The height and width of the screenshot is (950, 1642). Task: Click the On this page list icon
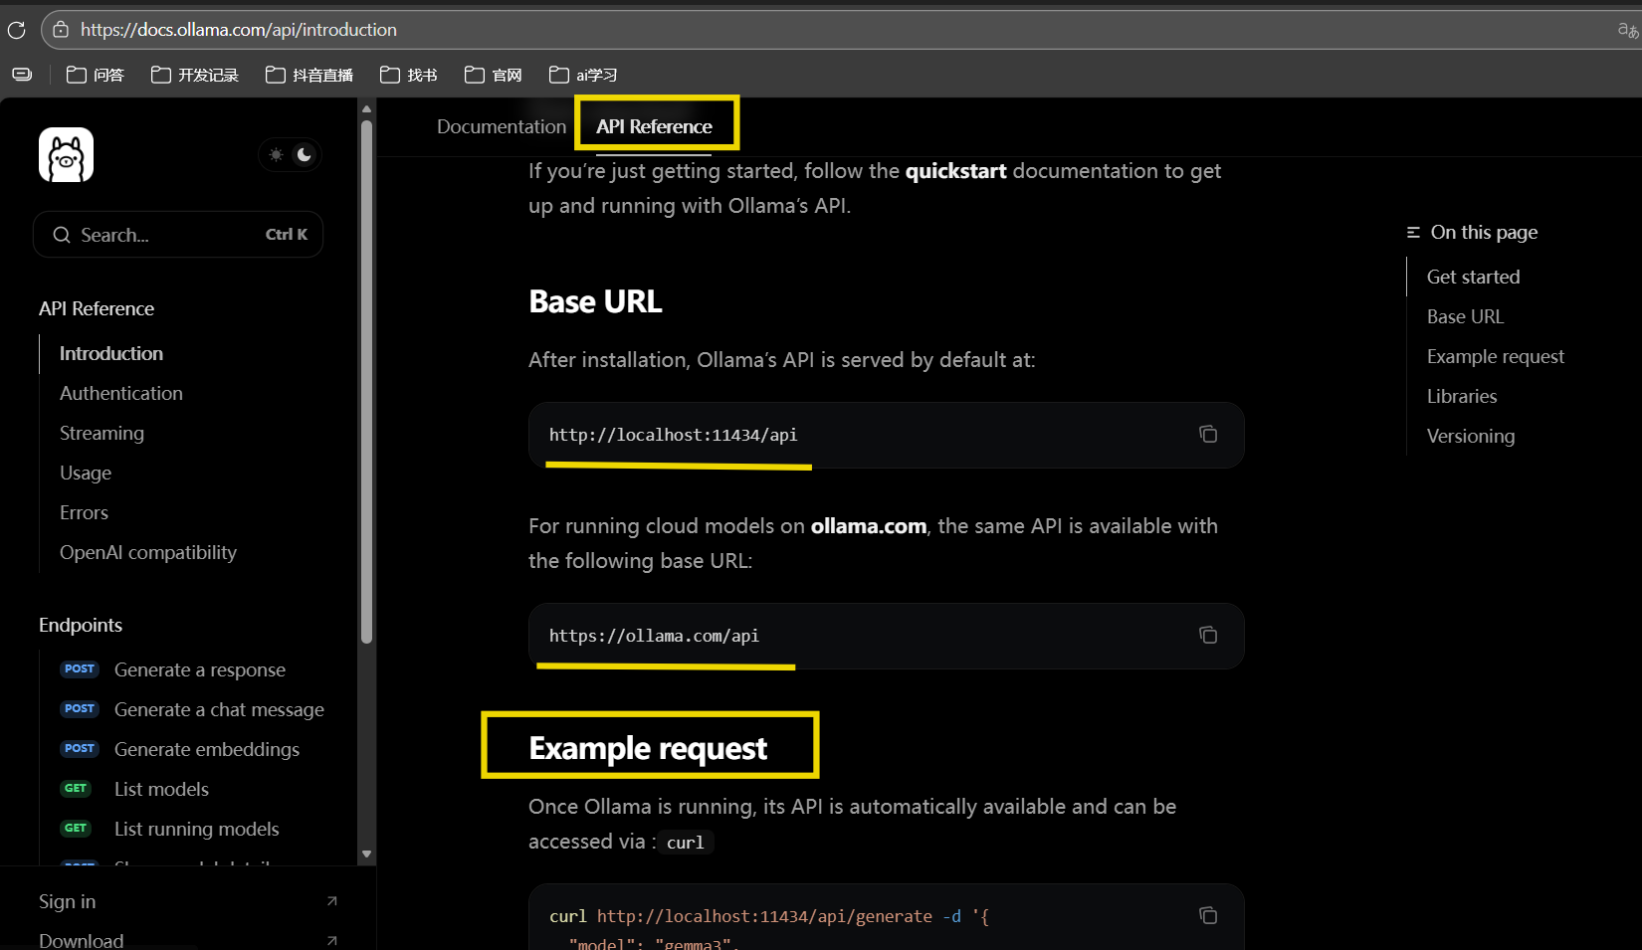pos(1413,232)
